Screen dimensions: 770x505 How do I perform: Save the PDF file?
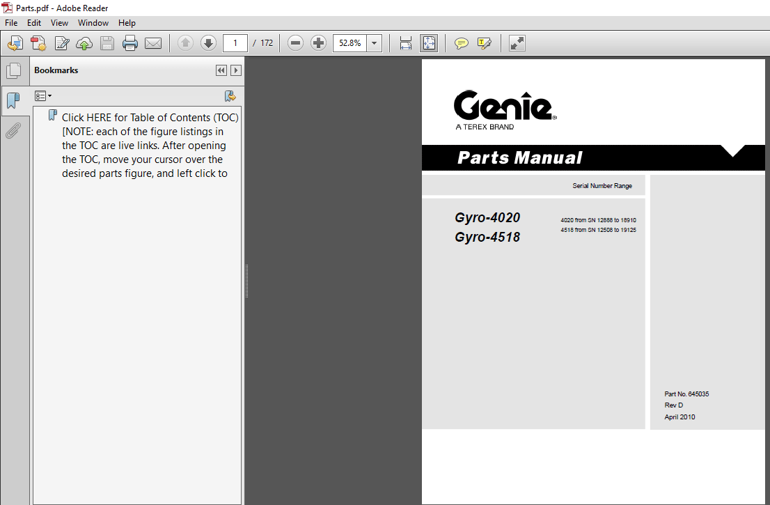pos(107,42)
